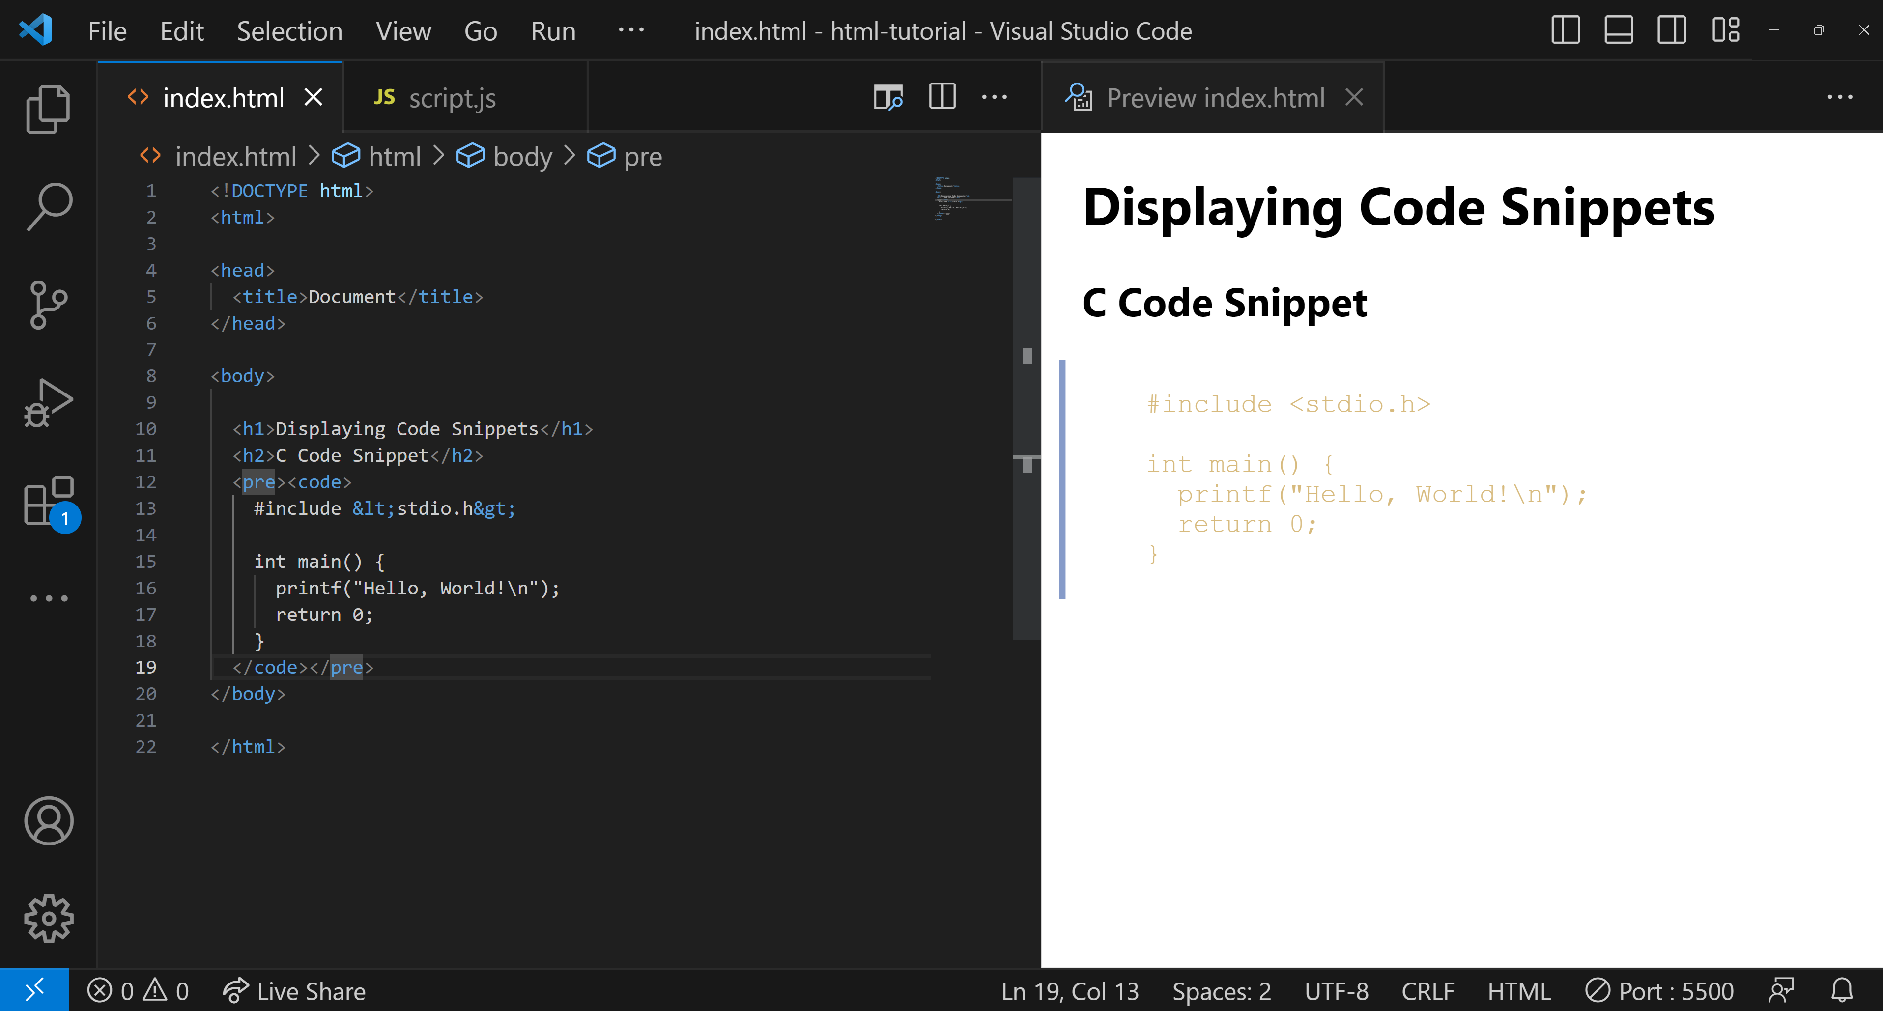Open the Explorer view in activity bar
Viewport: 1883px width, 1011px height.
48,110
